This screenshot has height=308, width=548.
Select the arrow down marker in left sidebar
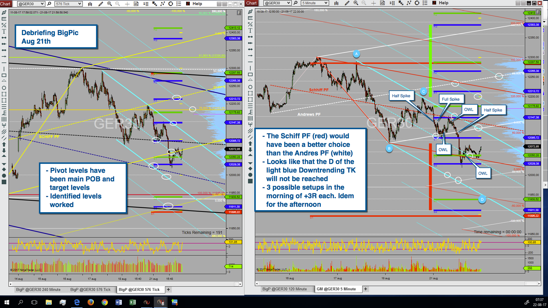coord(4,151)
